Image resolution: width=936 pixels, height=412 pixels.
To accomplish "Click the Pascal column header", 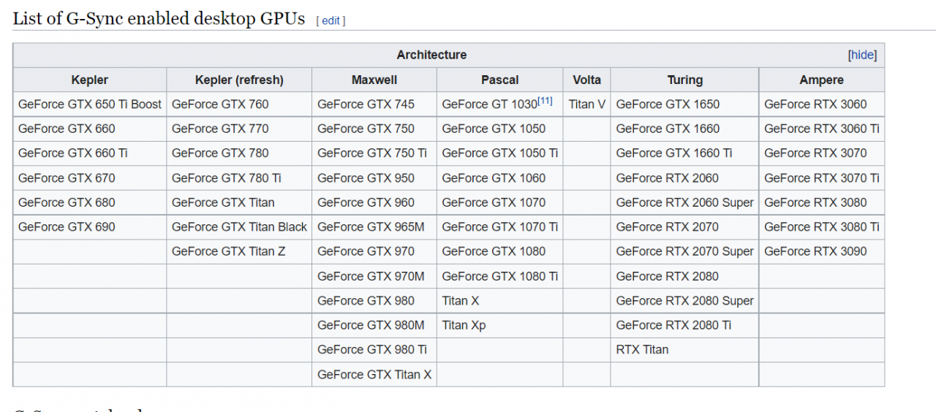I will 500,80.
